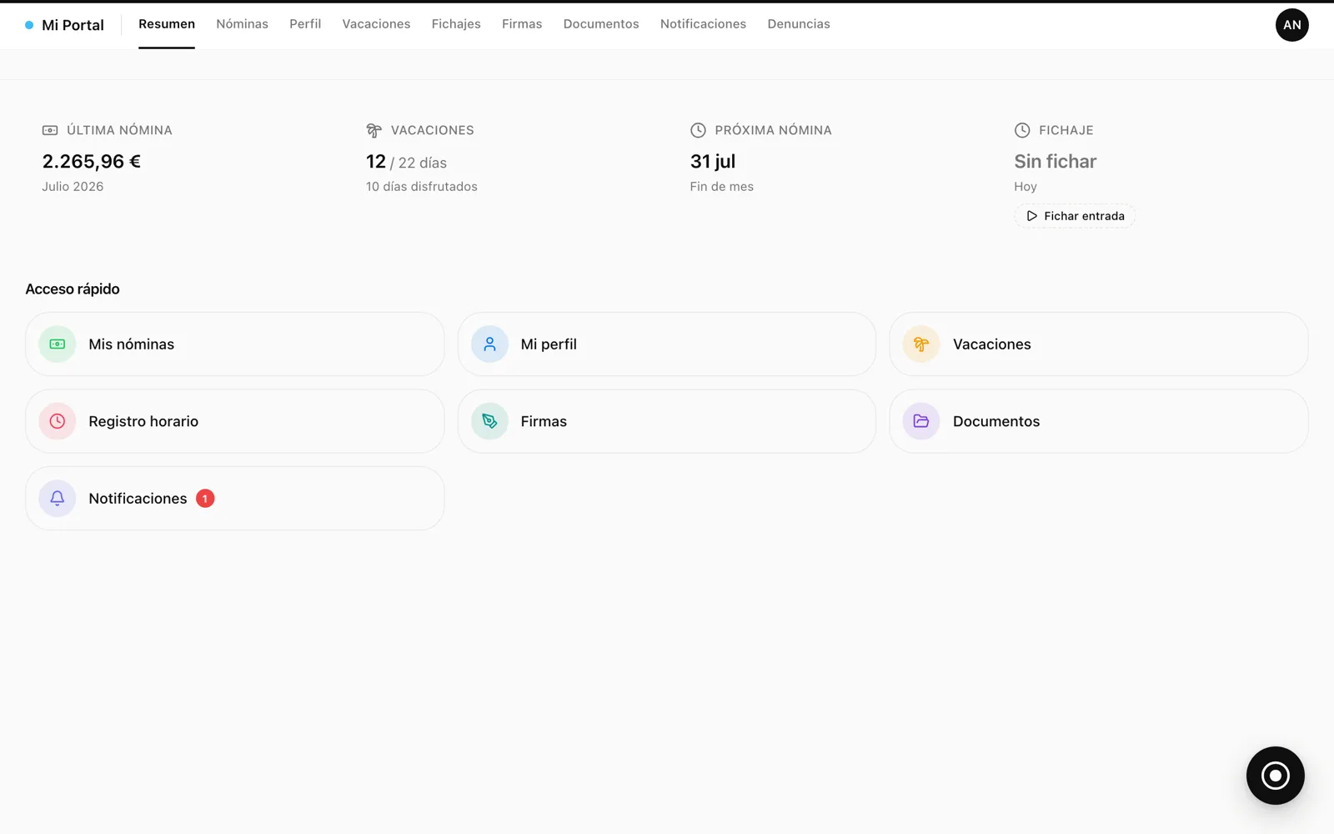Open the Notificaciones quick access card
The width and height of the screenshot is (1334, 834).
point(234,499)
